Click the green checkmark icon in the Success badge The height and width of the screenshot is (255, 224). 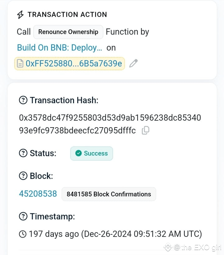click(78, 153)
